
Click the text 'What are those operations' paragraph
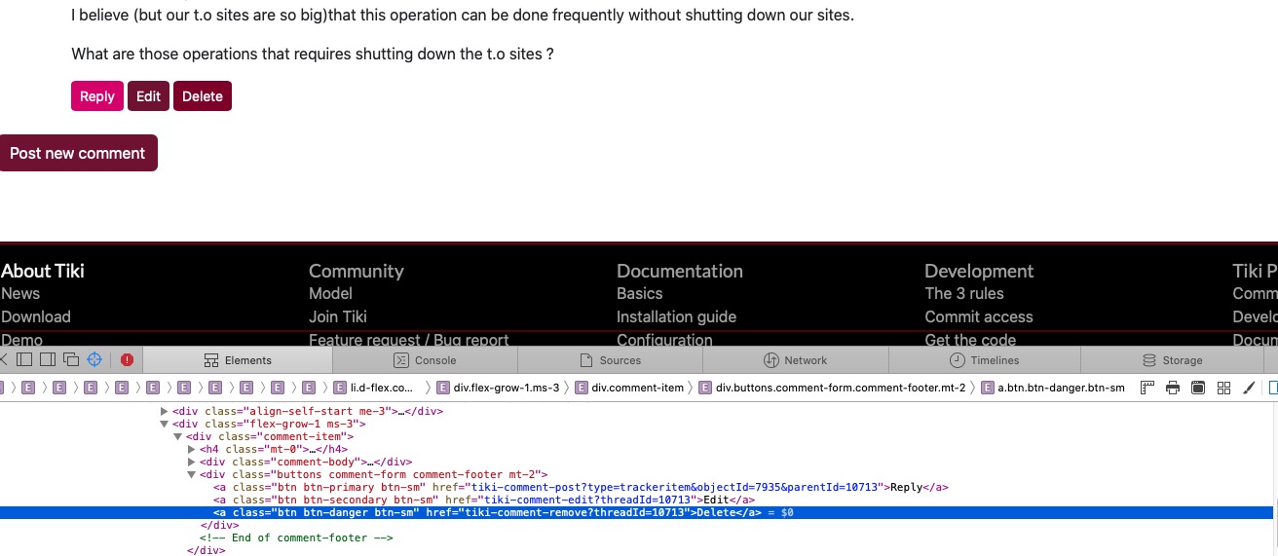(313, 54)
